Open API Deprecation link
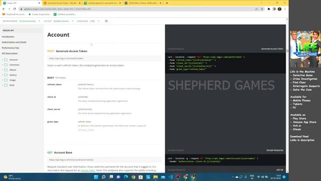This screenshot has height=181, width=321. pyautogui.click(x=10, y=53)
